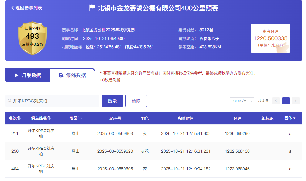Sort by owner name 鸽主姓名 arrows
This screenshot has height=181, width=306.
[49, 118]
